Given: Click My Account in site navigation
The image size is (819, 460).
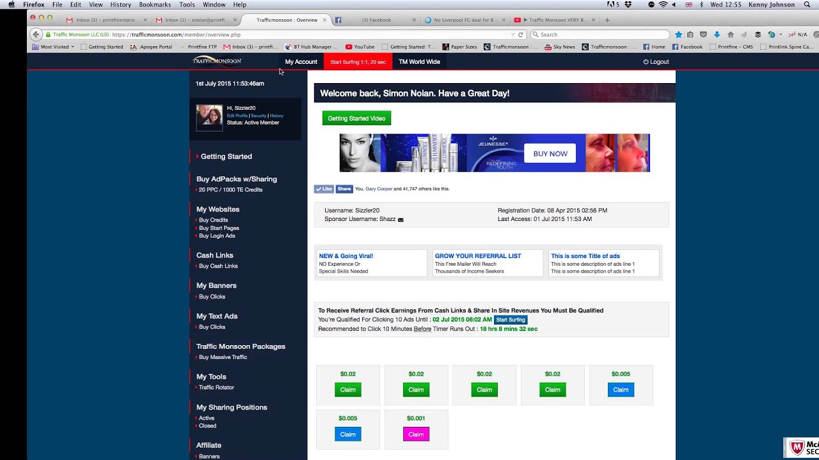Looking at the screenshot, I should pos(301,62).
